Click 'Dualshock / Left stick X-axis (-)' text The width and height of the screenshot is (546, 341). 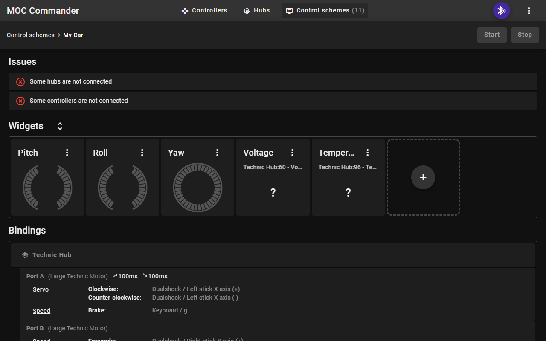click(x=195, y=298)
